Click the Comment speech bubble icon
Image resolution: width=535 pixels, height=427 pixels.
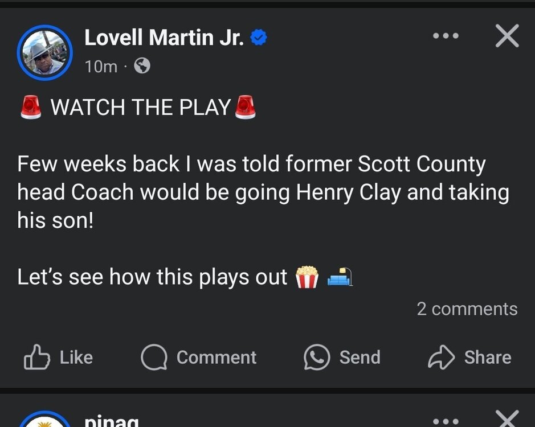[154, 357]
